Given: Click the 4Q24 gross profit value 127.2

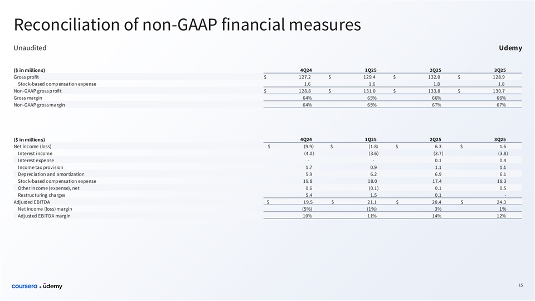Looking at the screenshot, I should (305, 77).
